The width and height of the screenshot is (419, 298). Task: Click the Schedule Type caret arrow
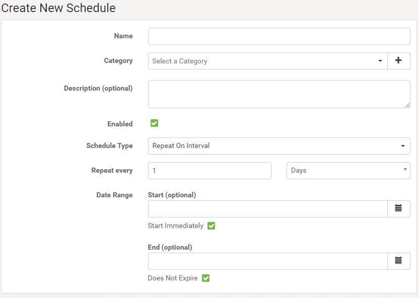coord(403,146)
